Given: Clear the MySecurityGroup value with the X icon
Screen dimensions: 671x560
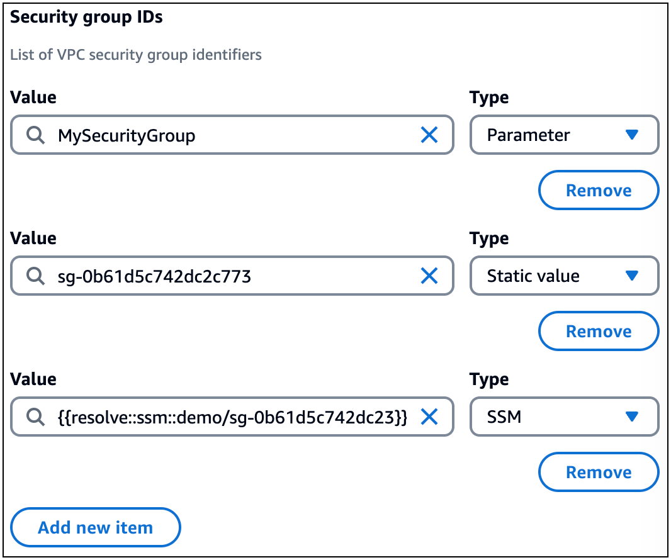Looking at the screenshot, I should point(430,135).
